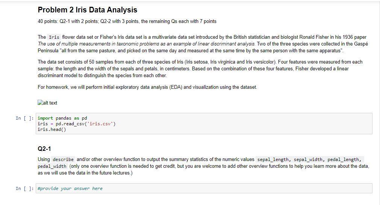
Task: Click the inline code word "describe"
Action: click(x=64, y=159)
